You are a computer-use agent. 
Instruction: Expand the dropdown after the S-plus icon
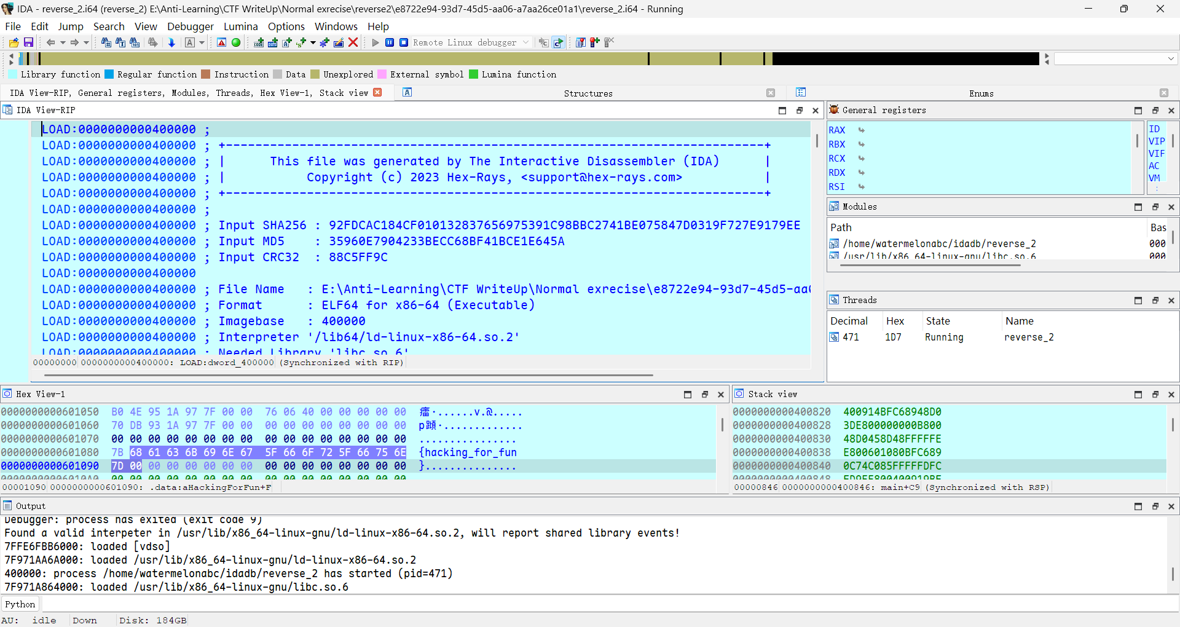(x=313, y=42)
